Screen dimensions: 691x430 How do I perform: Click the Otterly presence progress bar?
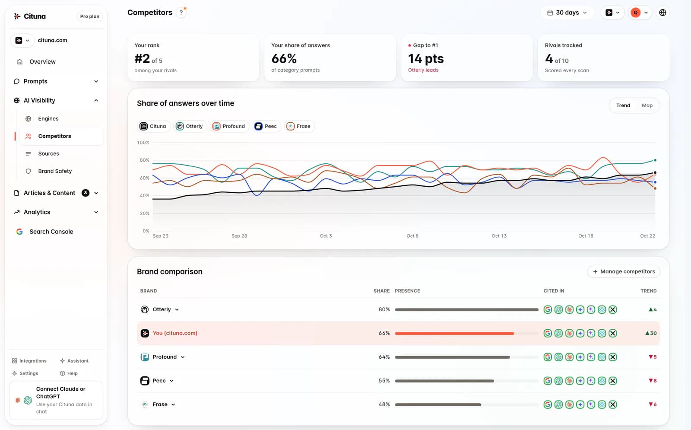[466, 310]
